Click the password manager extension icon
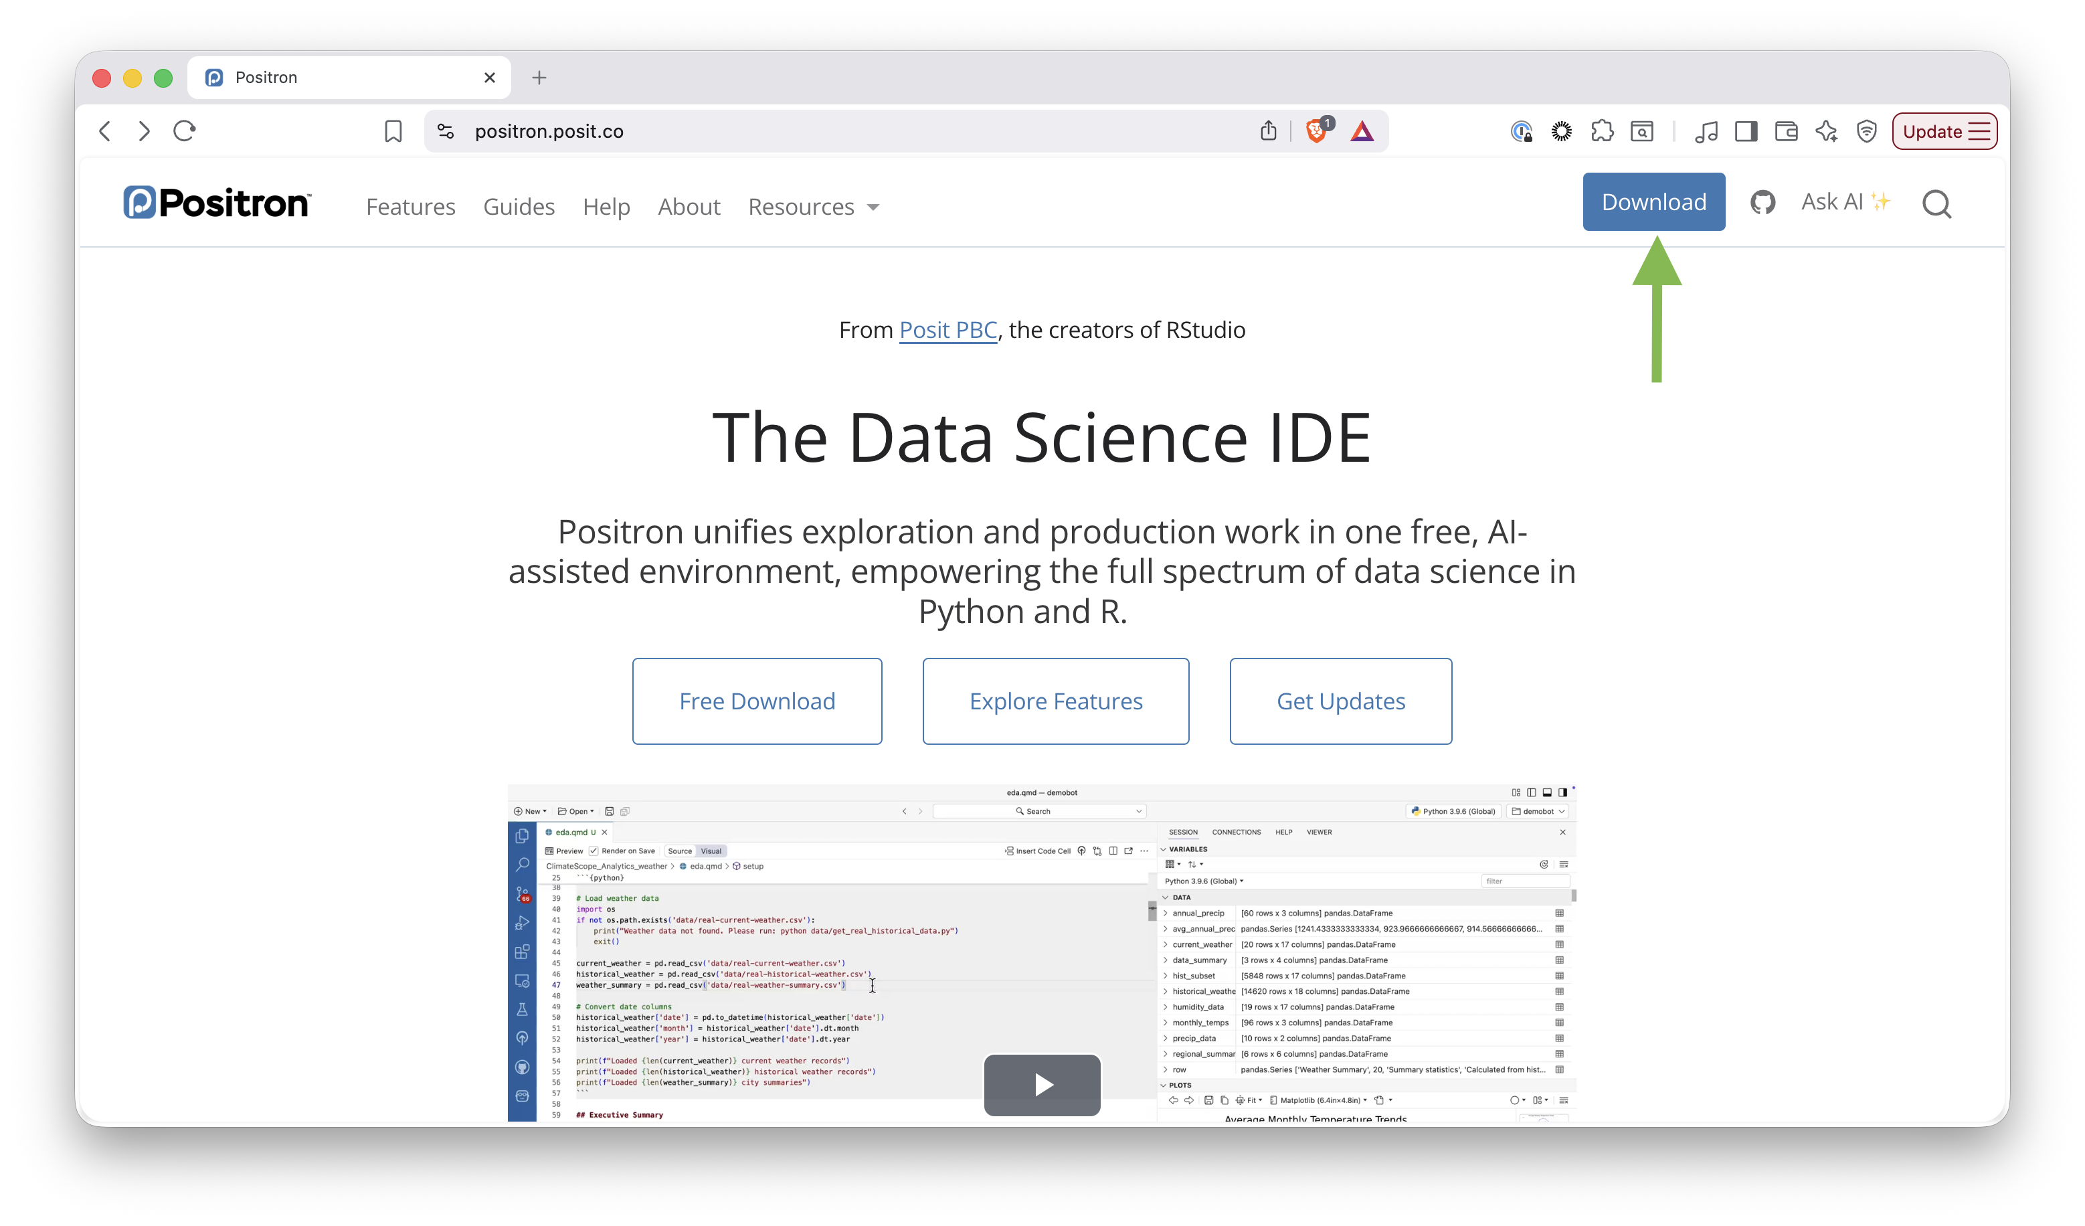 pos(1522,130)
